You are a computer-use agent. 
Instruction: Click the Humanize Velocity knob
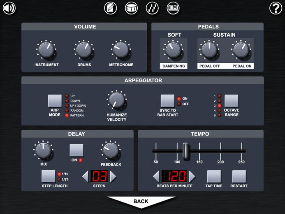117,100
